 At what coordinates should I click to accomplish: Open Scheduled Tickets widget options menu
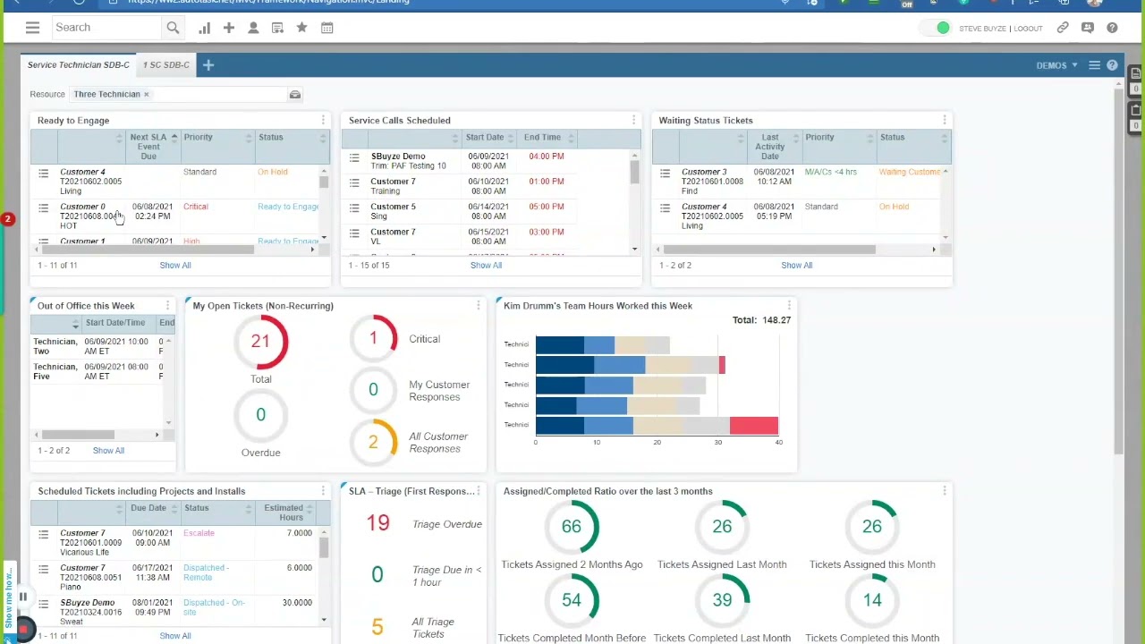point(323,491)
